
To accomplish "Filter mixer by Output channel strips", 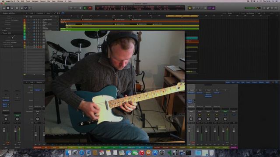I will 255,82.
